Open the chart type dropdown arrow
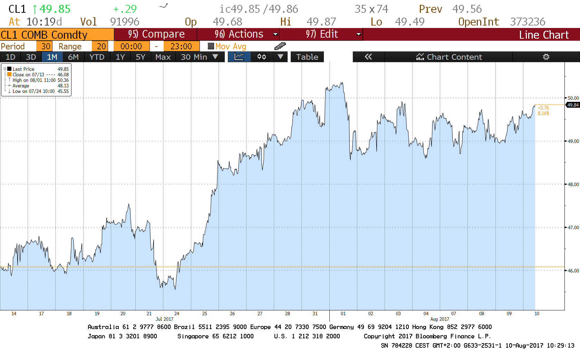Viewport: 580px width, 357px height. point(280,57)
